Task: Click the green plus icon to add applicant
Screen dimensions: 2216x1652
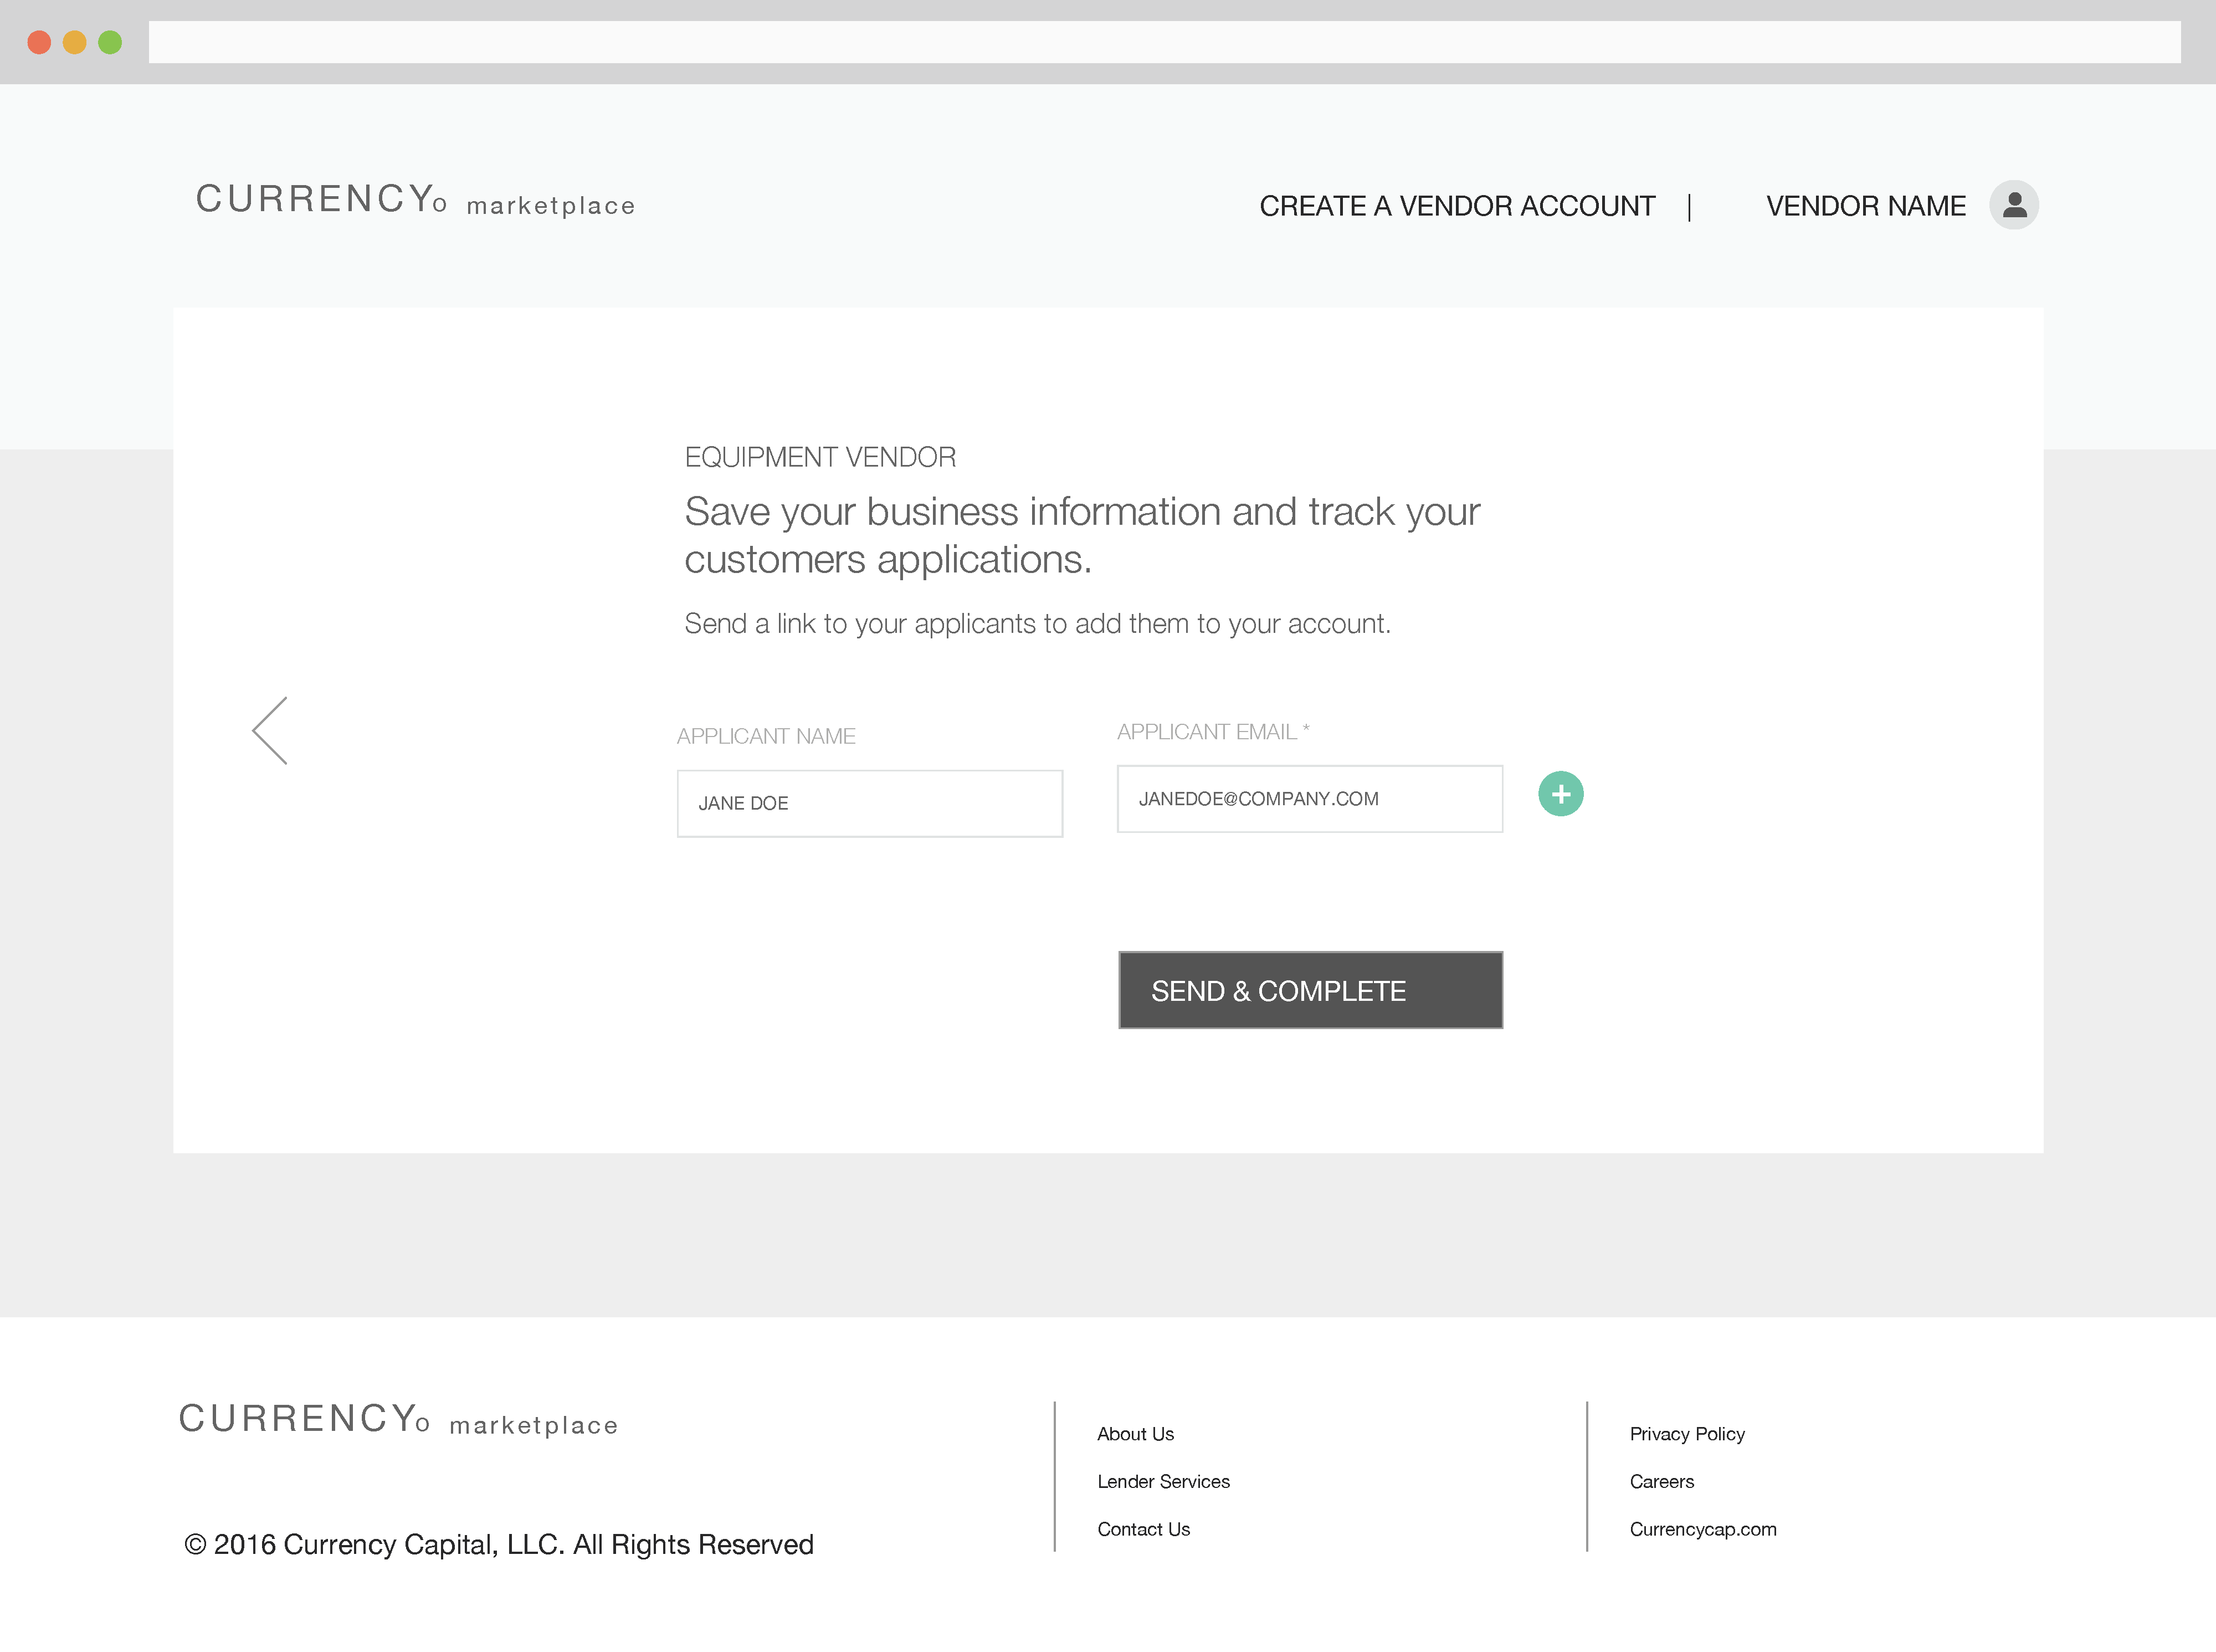Action: (1560, 793)
